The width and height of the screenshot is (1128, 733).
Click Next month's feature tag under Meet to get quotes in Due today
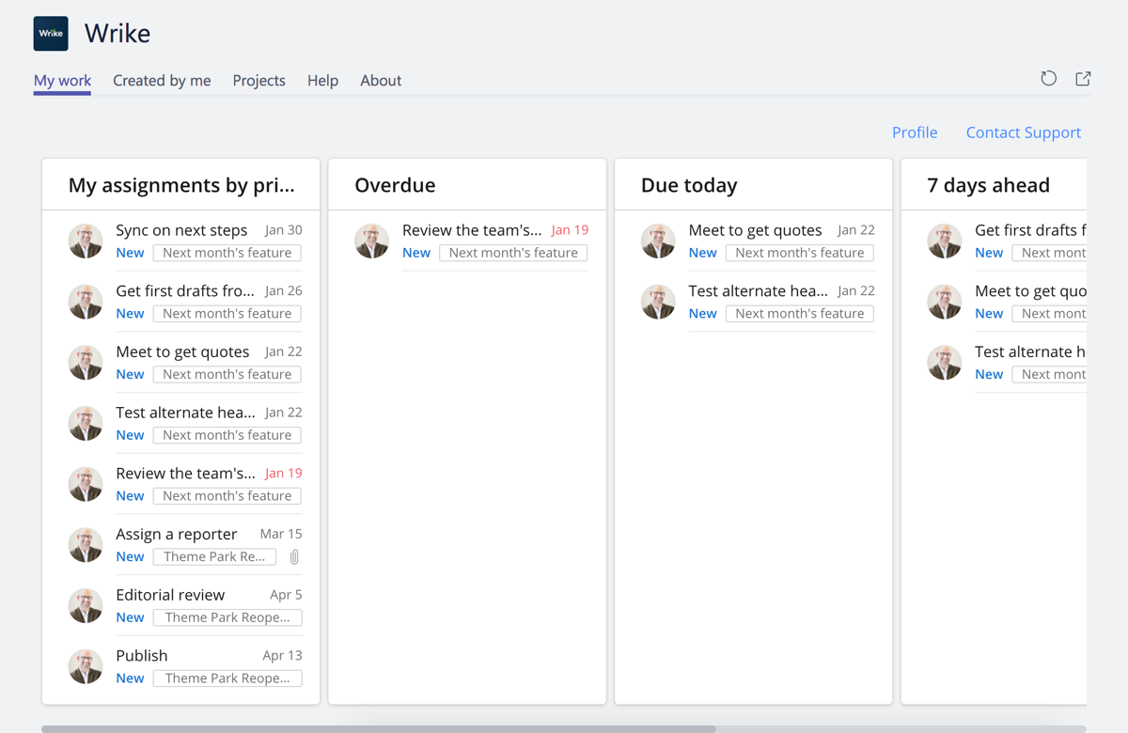pos(800,253)
